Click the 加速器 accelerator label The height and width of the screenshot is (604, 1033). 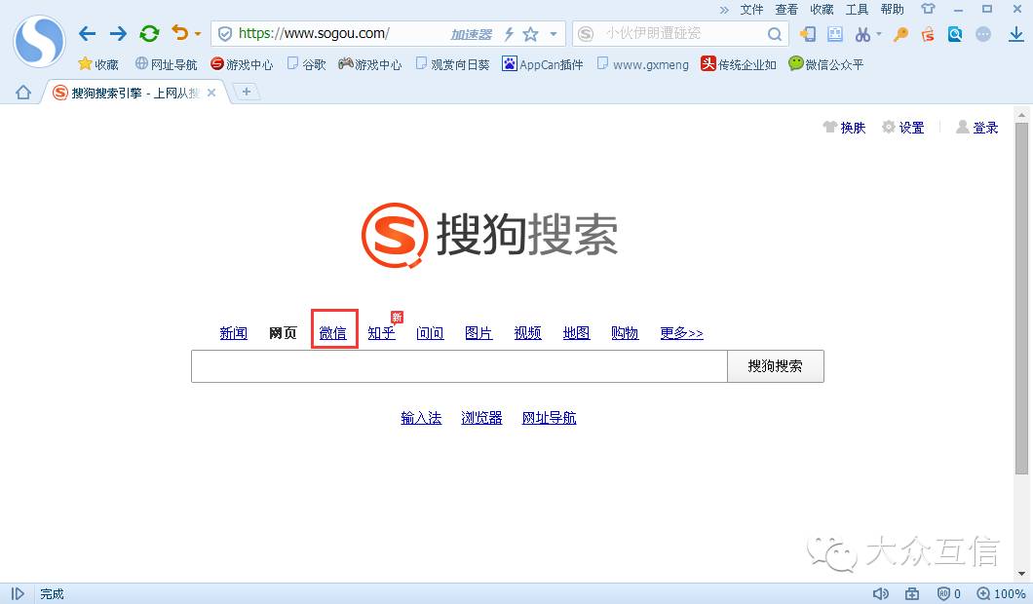(x=471, y=34)
